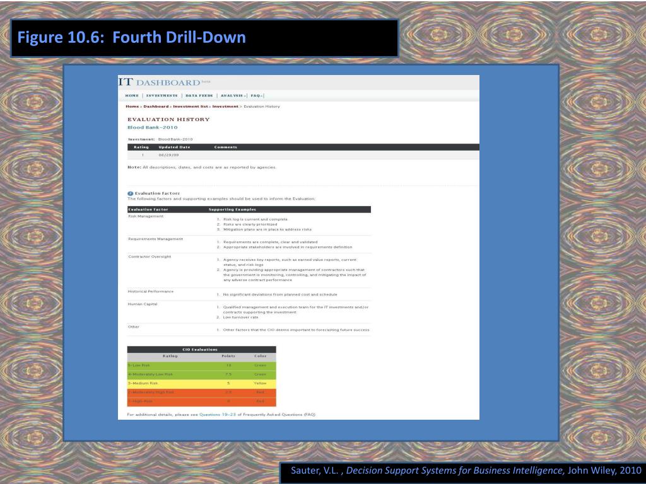Open the DATA FEEDS menu item
This screenshot has width=646, height=484.
pyautogui.click(x=199, y=96)
